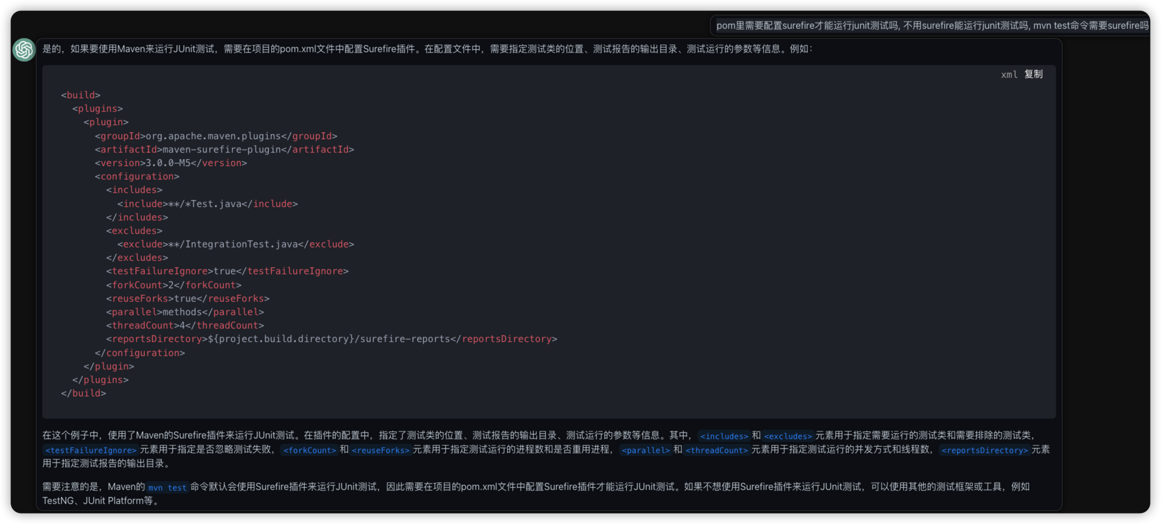This screenshot has height=524, width=1161.
Task: Click the xml language label
Action: pos(1009,74)
